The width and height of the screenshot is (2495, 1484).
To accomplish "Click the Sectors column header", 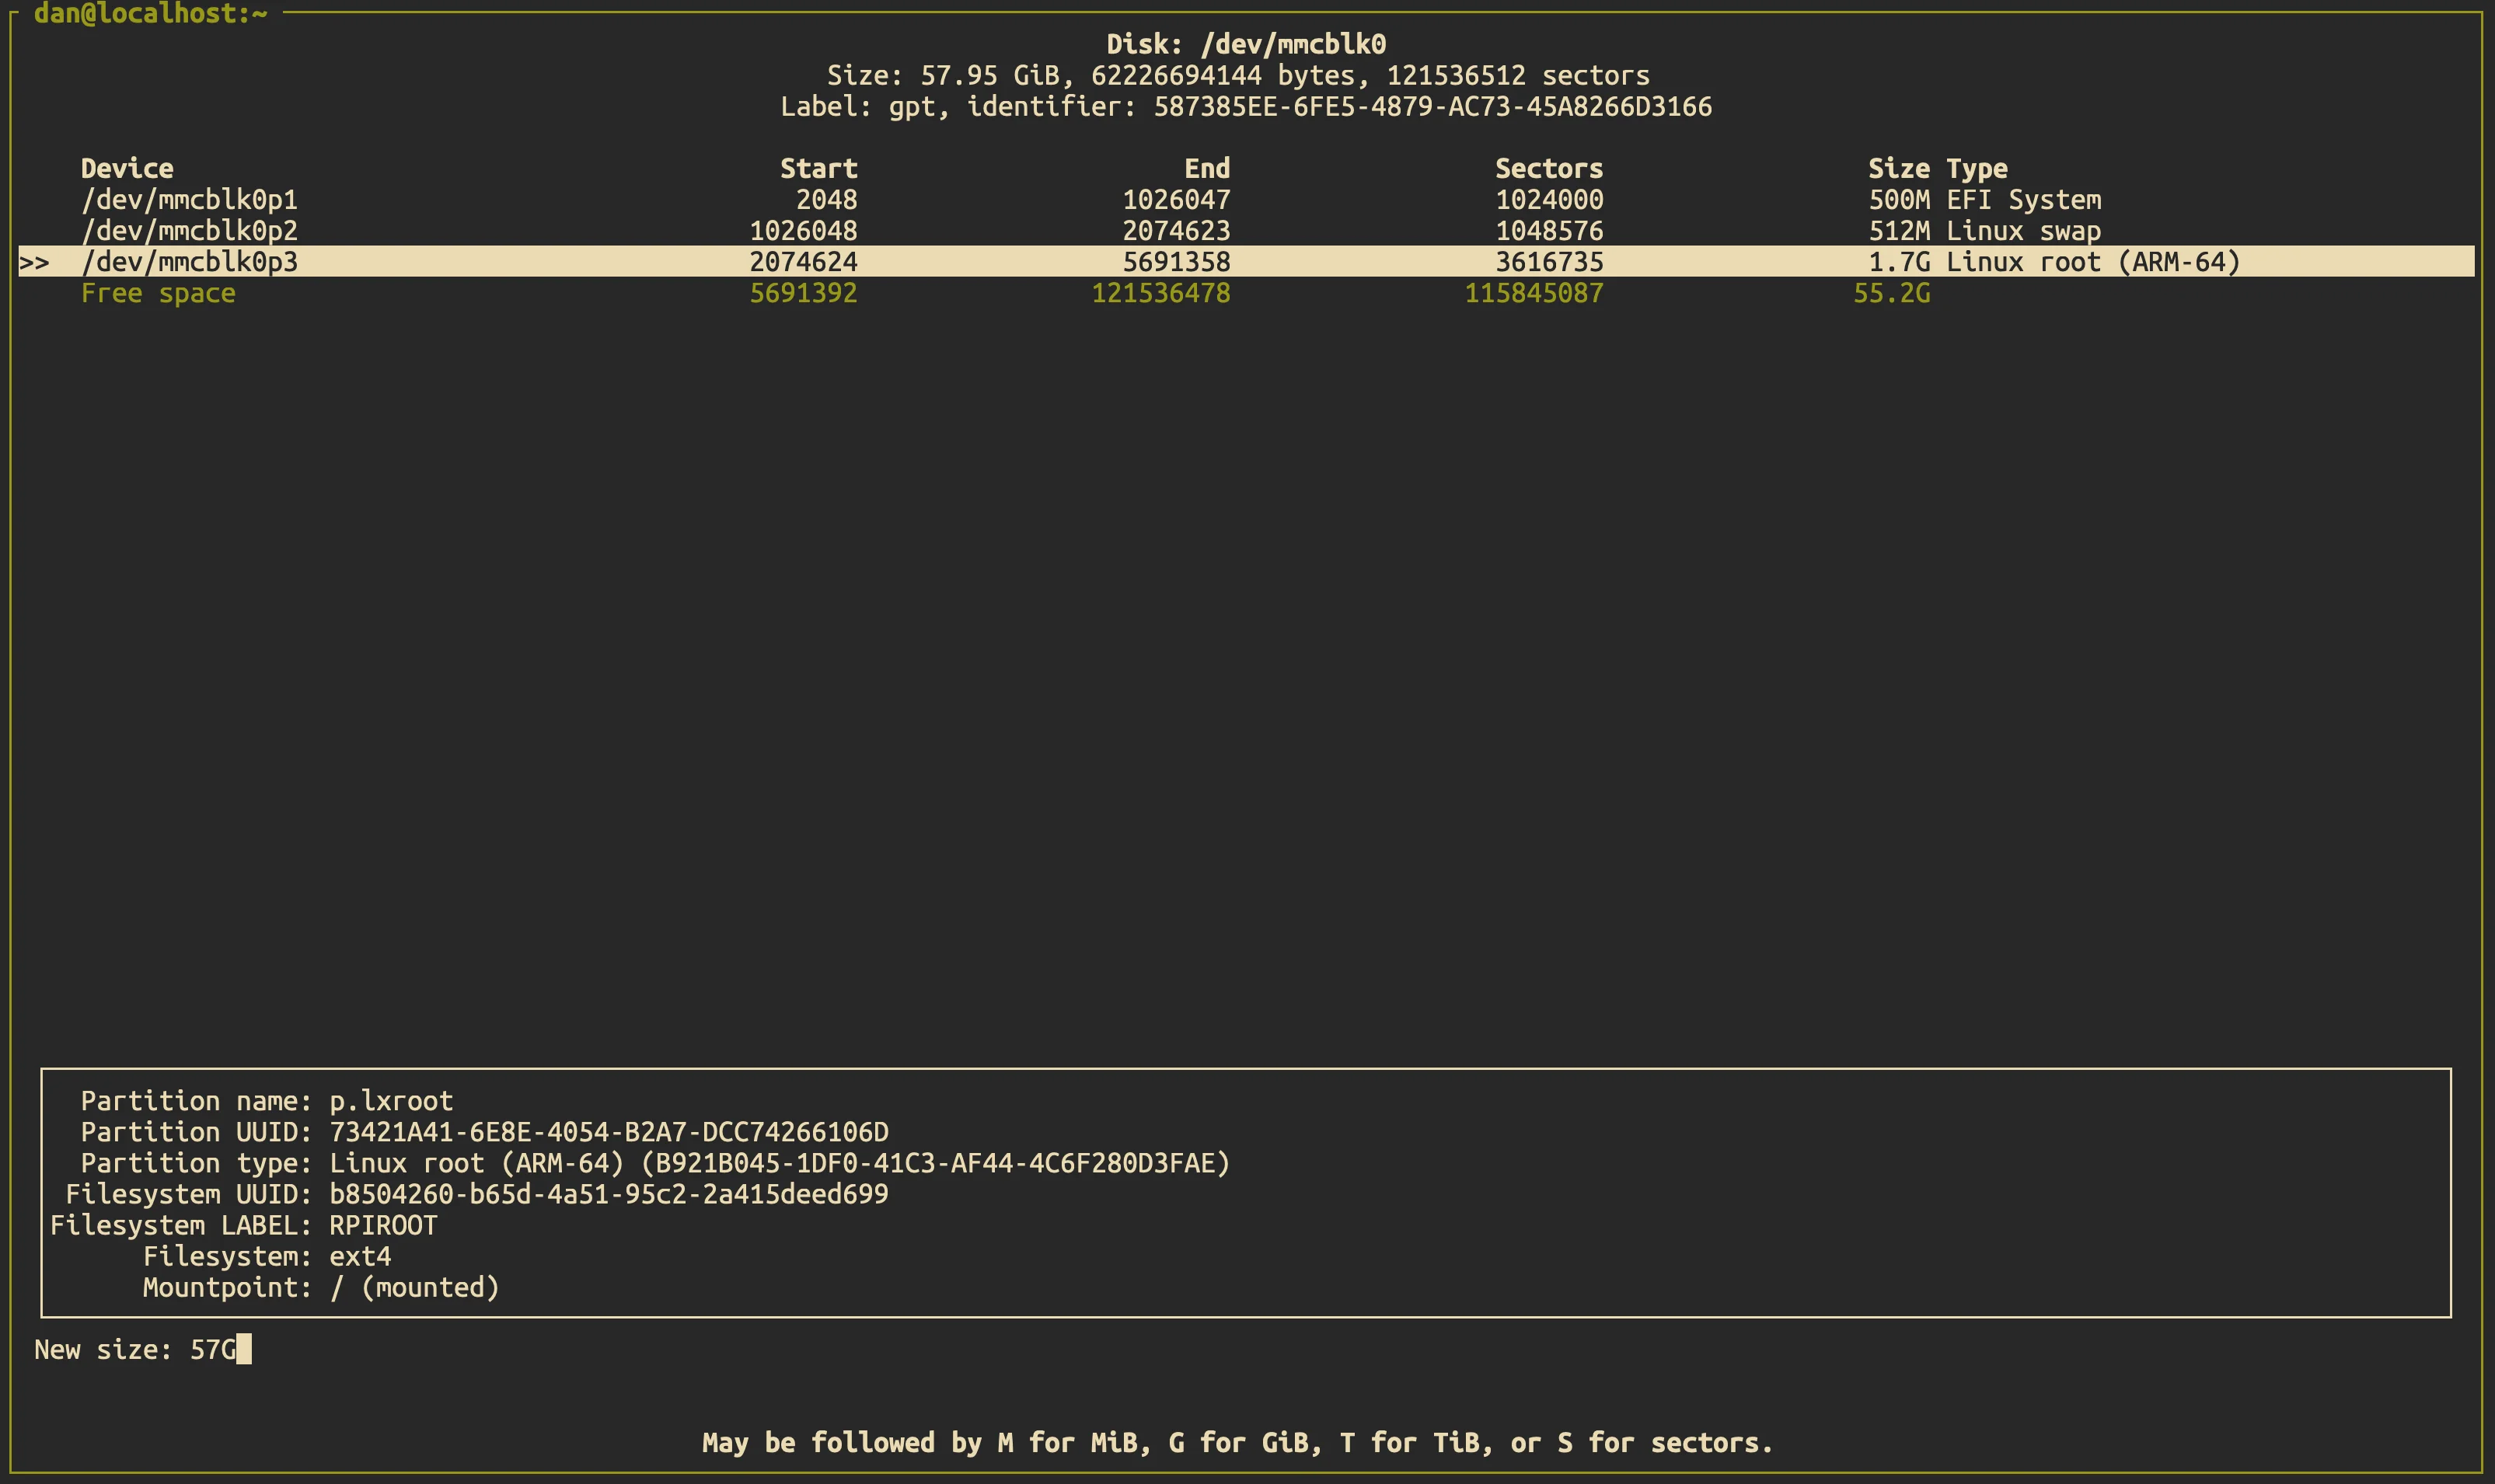I will coord(1548,168).
